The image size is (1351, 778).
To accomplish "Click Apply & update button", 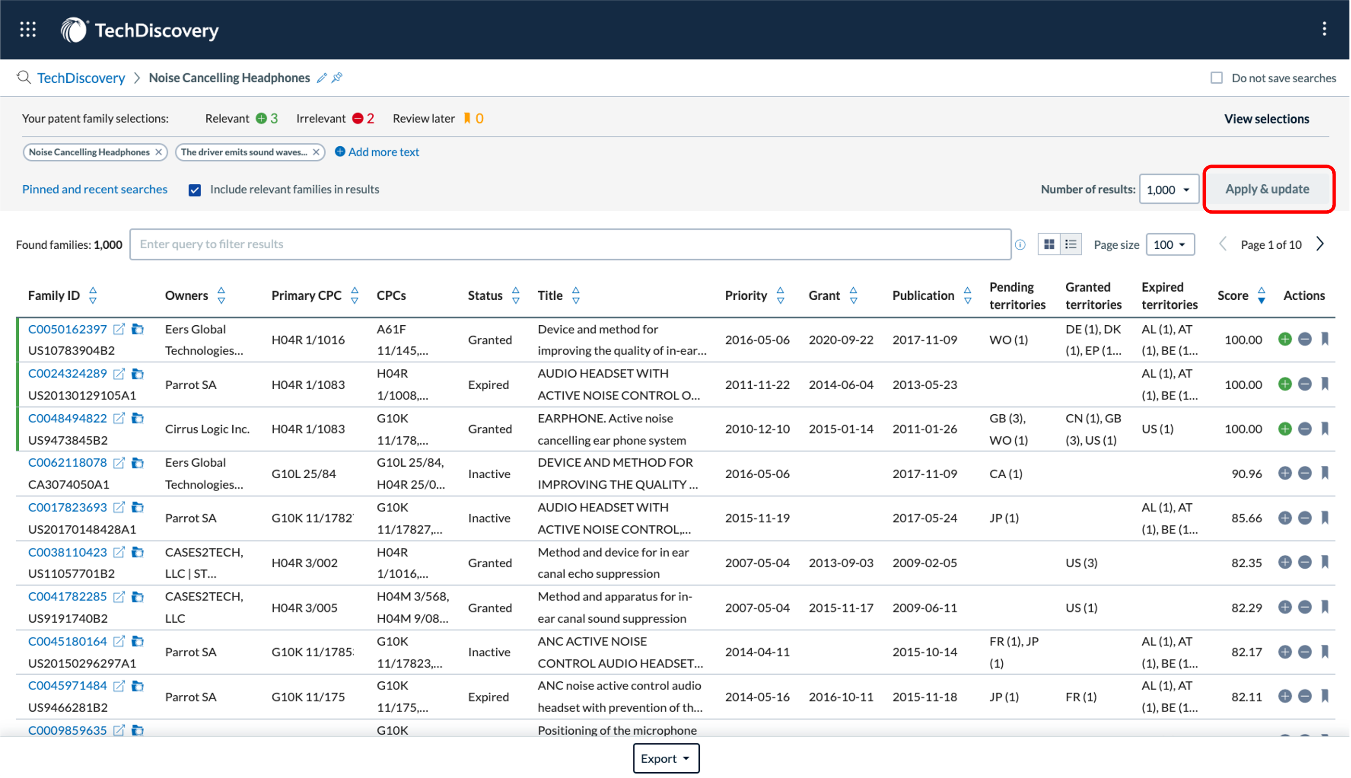I will pos(1267,189).
